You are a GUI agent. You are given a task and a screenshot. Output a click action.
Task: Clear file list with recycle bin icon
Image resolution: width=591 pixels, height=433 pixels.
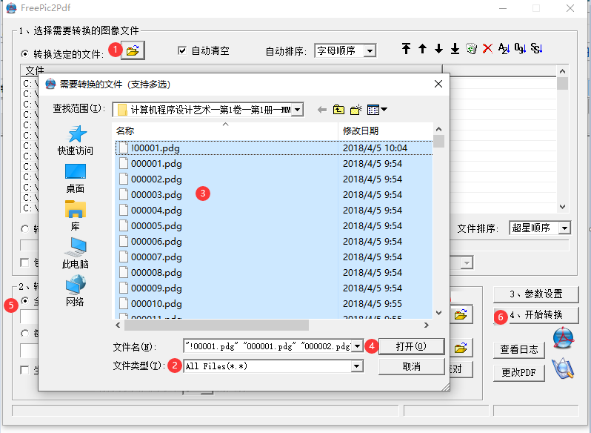click(x=471, y=49)
